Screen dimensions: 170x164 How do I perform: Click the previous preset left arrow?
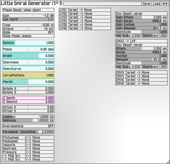163,4
